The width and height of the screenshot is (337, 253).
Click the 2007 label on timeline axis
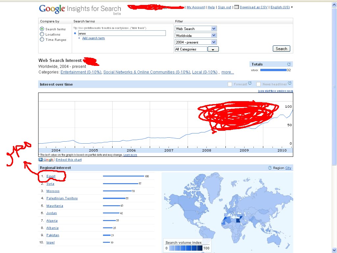pyautogui.click(x=169, y=150)
